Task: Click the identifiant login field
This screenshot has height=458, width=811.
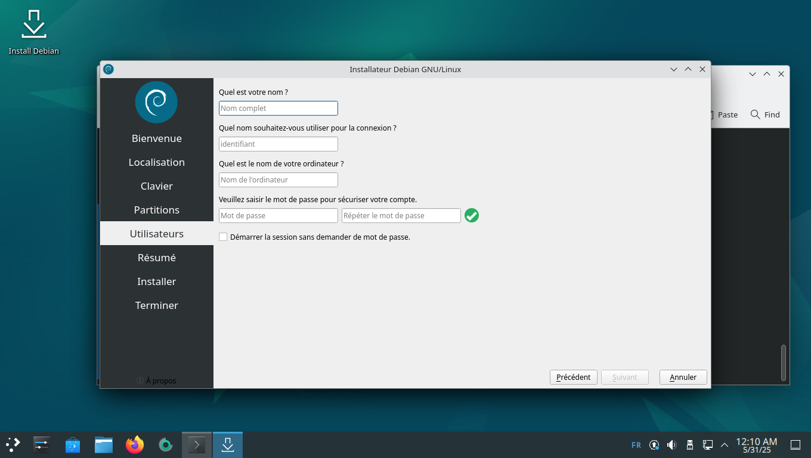Action: coord(278,144)
